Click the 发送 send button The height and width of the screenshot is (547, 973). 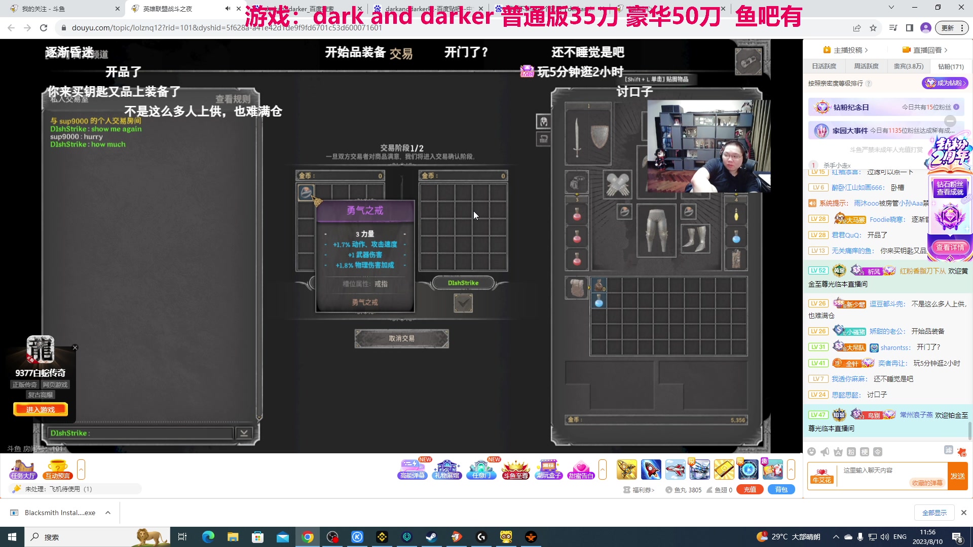tap(958, 476)
